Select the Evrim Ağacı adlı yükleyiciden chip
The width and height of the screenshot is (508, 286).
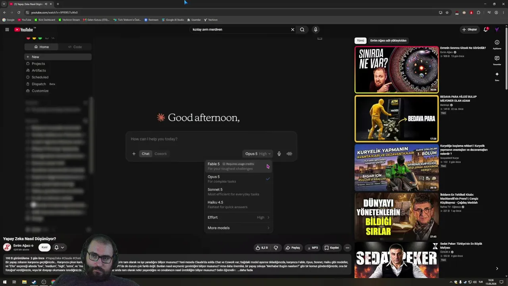click(x=388, y=41)
